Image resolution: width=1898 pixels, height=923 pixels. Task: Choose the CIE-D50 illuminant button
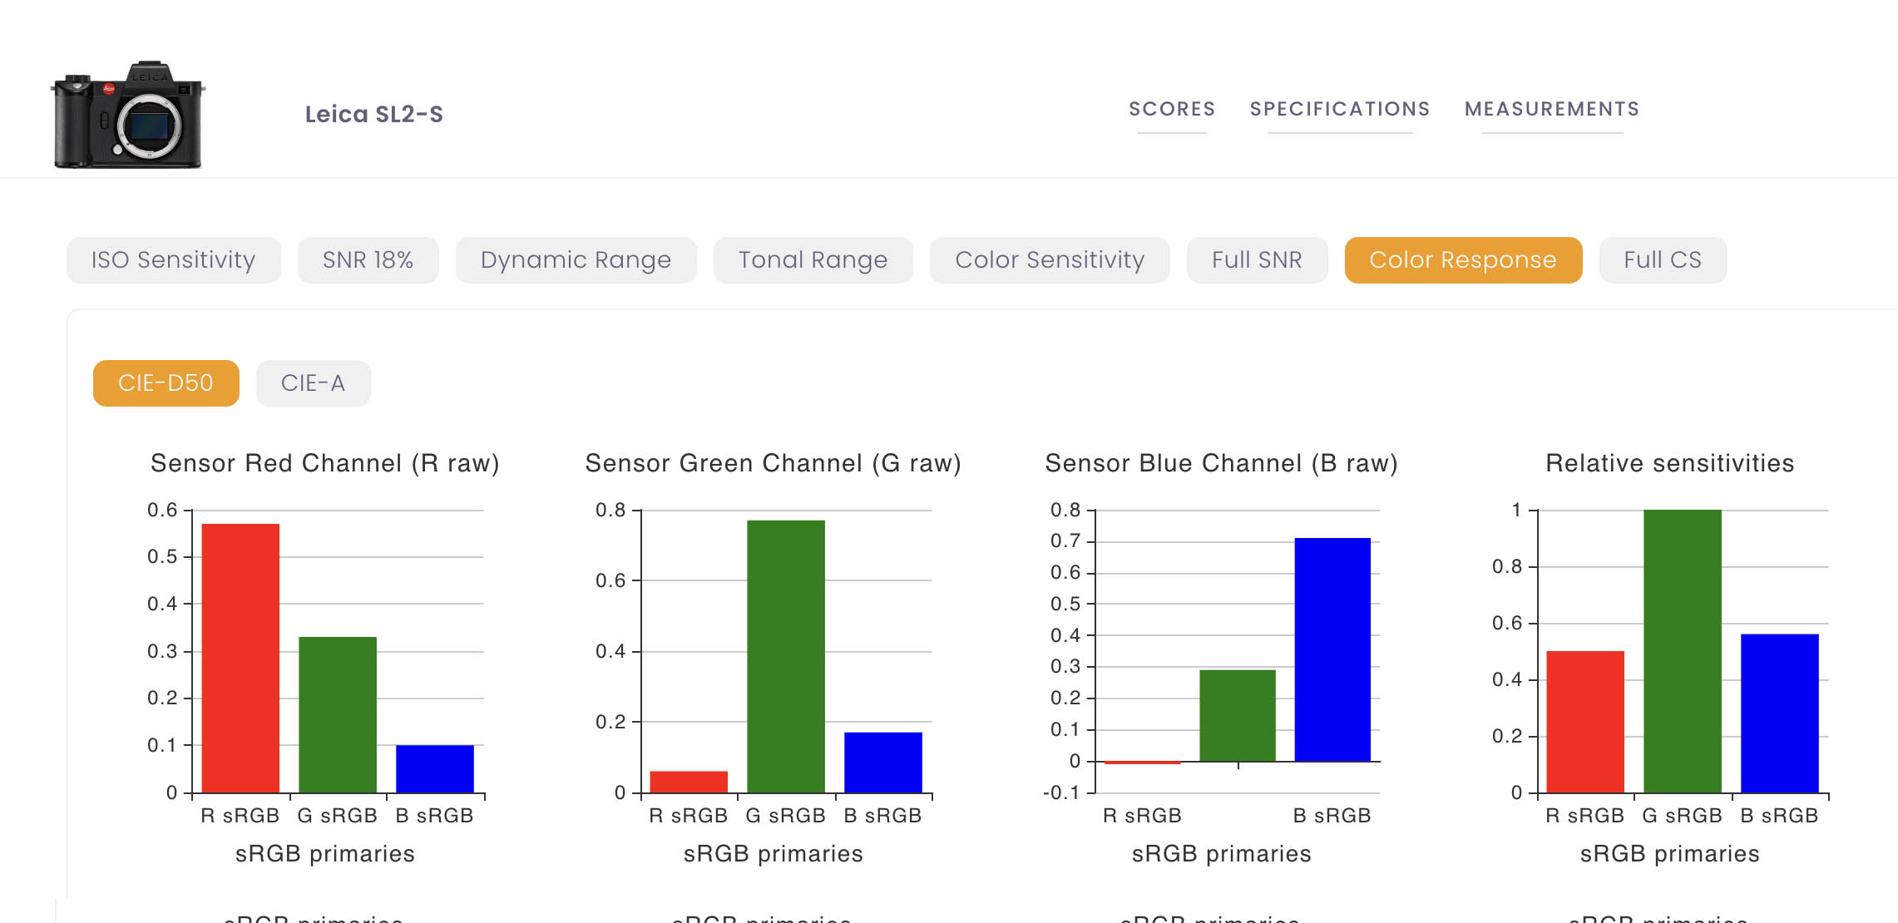[166, 383]
